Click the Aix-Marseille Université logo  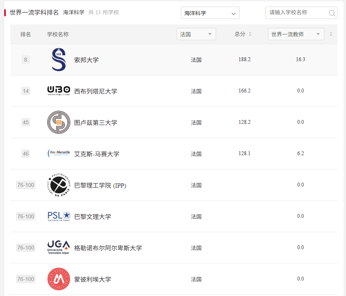58,153
